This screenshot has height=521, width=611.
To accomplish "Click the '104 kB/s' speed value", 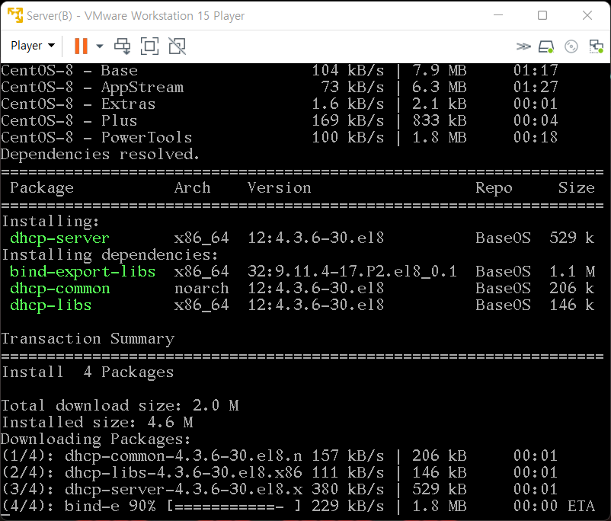I will tap(347, 71).
